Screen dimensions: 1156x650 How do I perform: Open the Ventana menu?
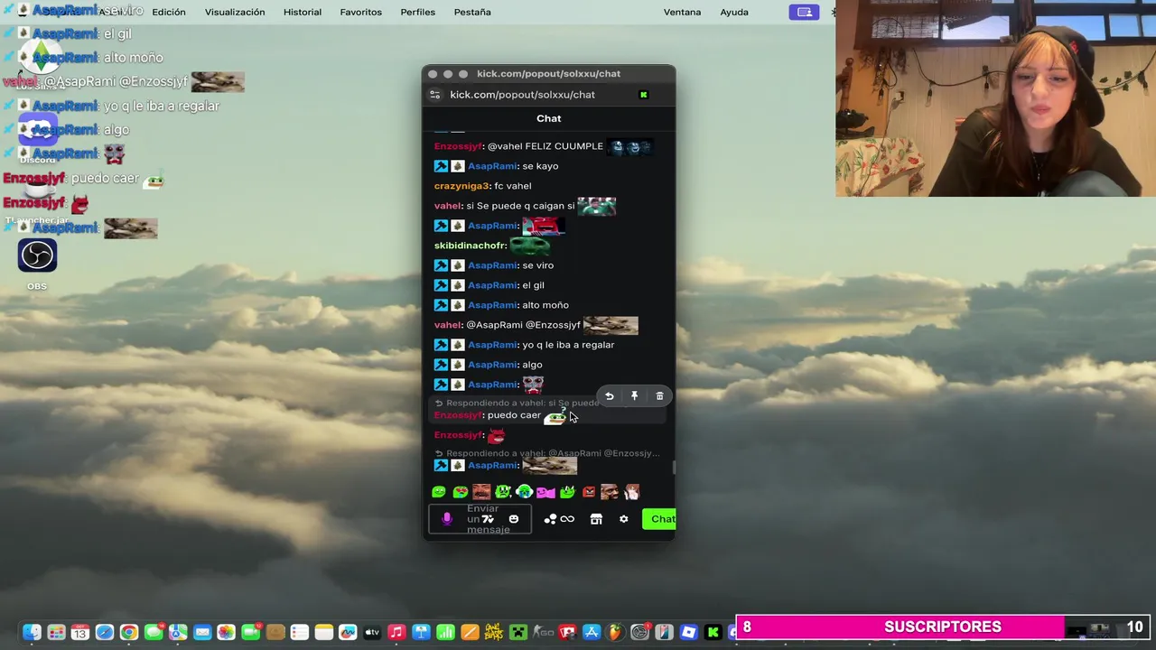pyautogui.click(x=682, y=12)
